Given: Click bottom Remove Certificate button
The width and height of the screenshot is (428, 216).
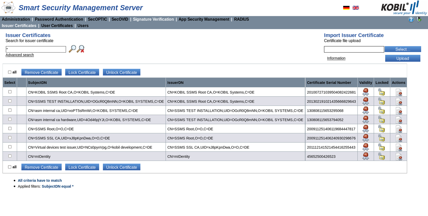Looking at the screenshot, I should pyautogui.click(x=41, y=167).
